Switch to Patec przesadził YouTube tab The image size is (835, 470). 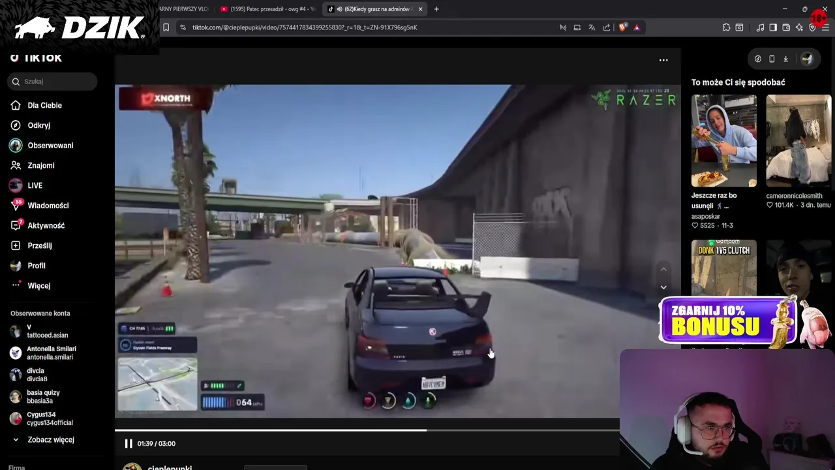(x=267, y=9)
